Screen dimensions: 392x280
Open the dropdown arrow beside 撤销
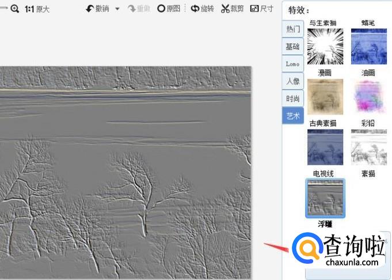click(117, 9)
